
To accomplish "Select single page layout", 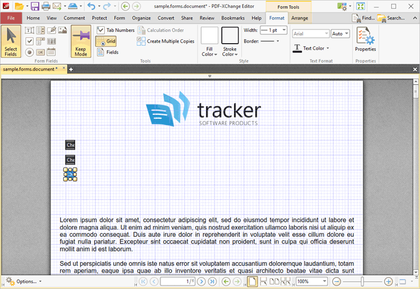I will (x=252, y=281).
